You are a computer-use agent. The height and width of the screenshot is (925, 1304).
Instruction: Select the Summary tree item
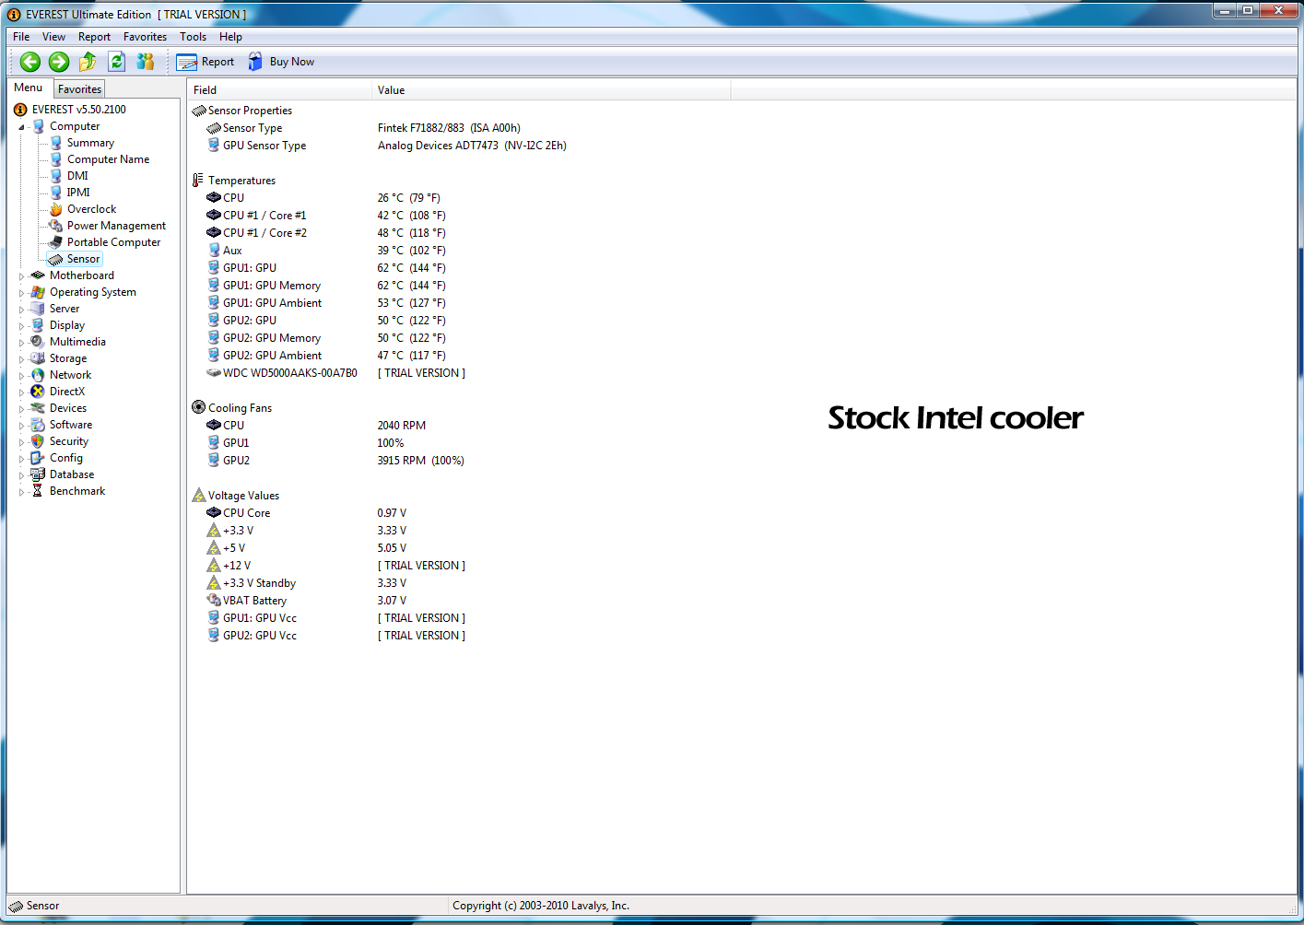(x=90, y=143)
